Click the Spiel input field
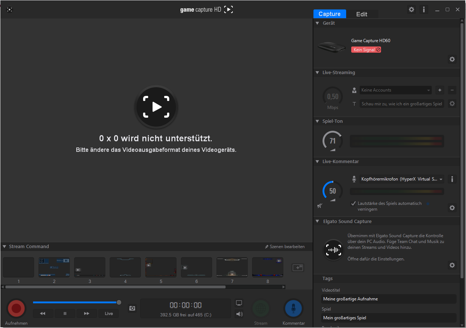Screen dimensions: 466x328 pyautogui.click(x=389, y=318)
